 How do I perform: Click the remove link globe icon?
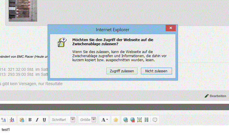(x=133, y=120)
